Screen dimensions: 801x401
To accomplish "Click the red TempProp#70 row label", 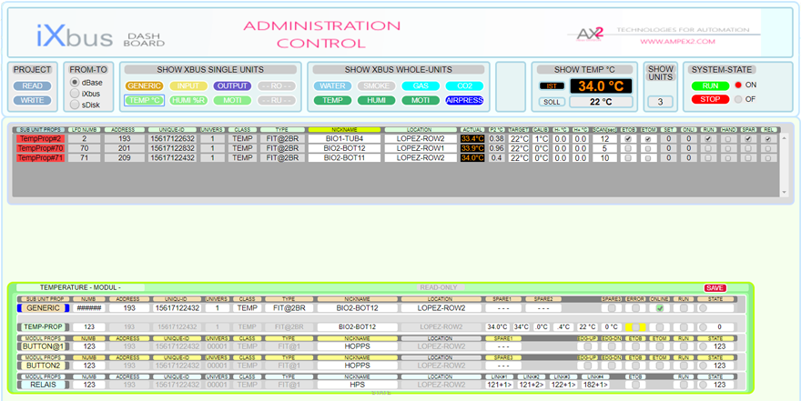I will [x=41, y=147].
